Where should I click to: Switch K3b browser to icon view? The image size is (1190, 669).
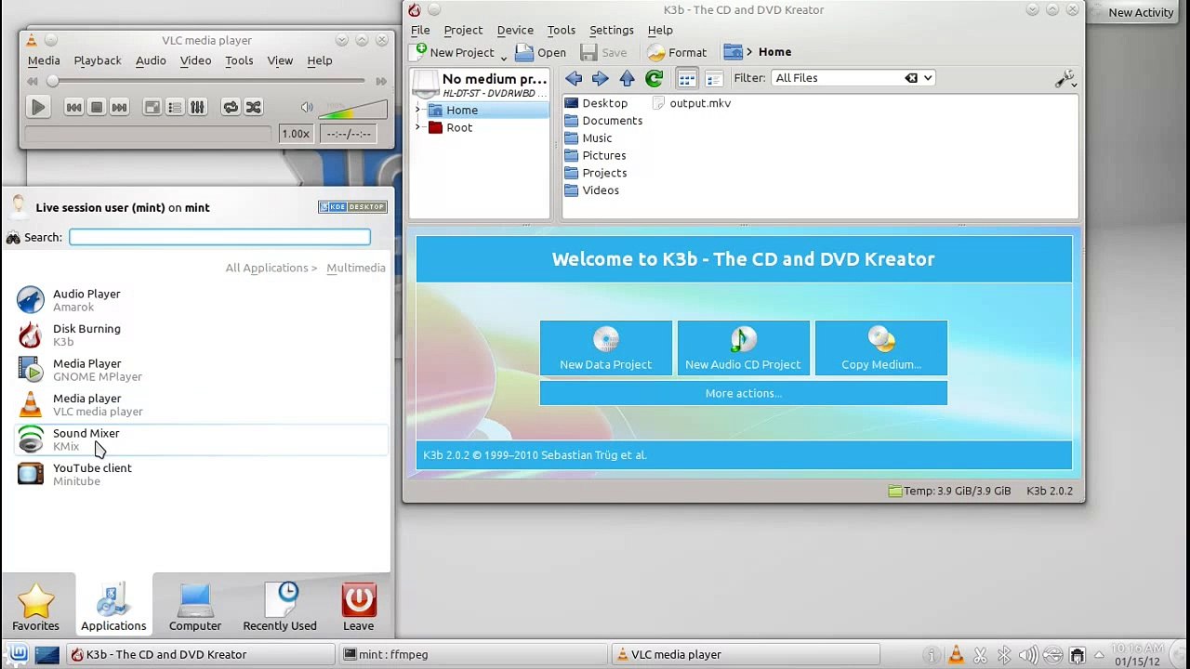(x=686, y=79)
